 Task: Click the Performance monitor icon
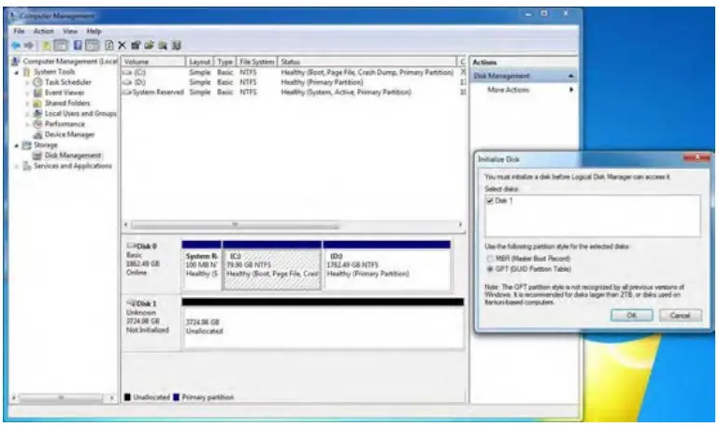click(x=38, y=124)
